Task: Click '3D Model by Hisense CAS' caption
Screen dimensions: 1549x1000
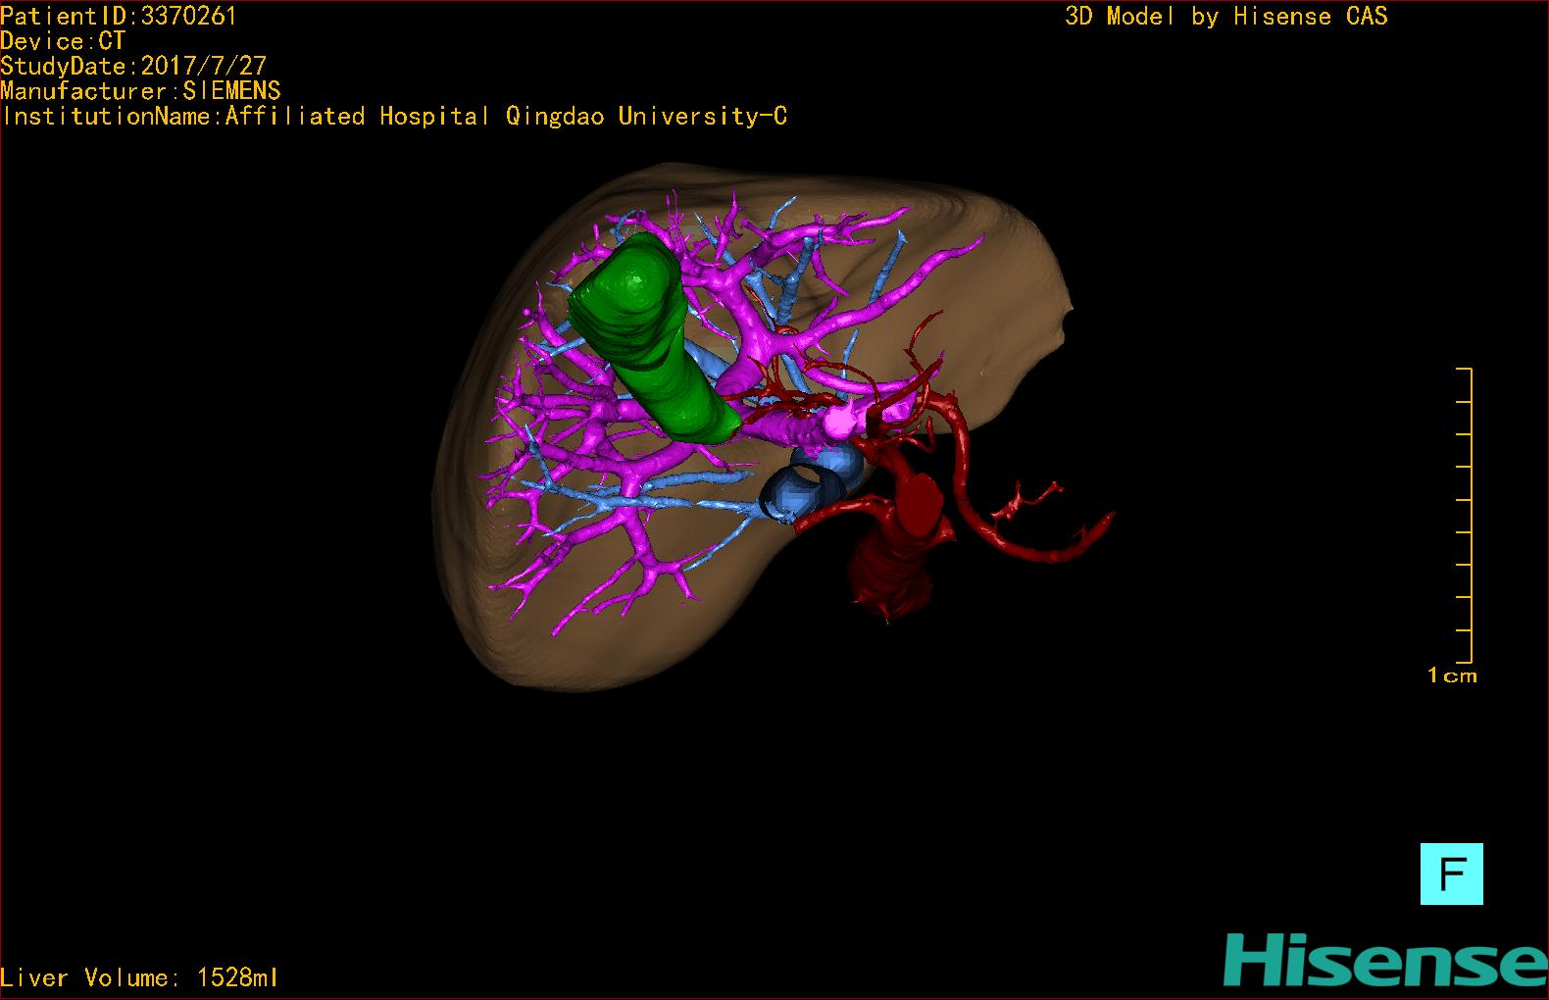Action: (1226, 17)
